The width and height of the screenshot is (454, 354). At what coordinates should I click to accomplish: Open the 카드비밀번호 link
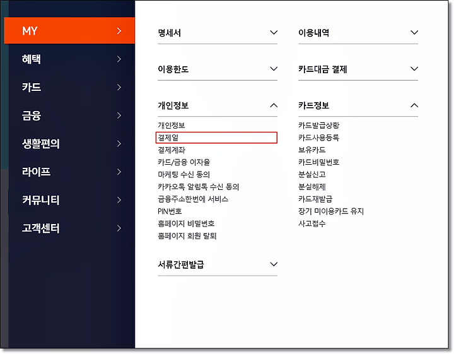(x=319, y=162)
